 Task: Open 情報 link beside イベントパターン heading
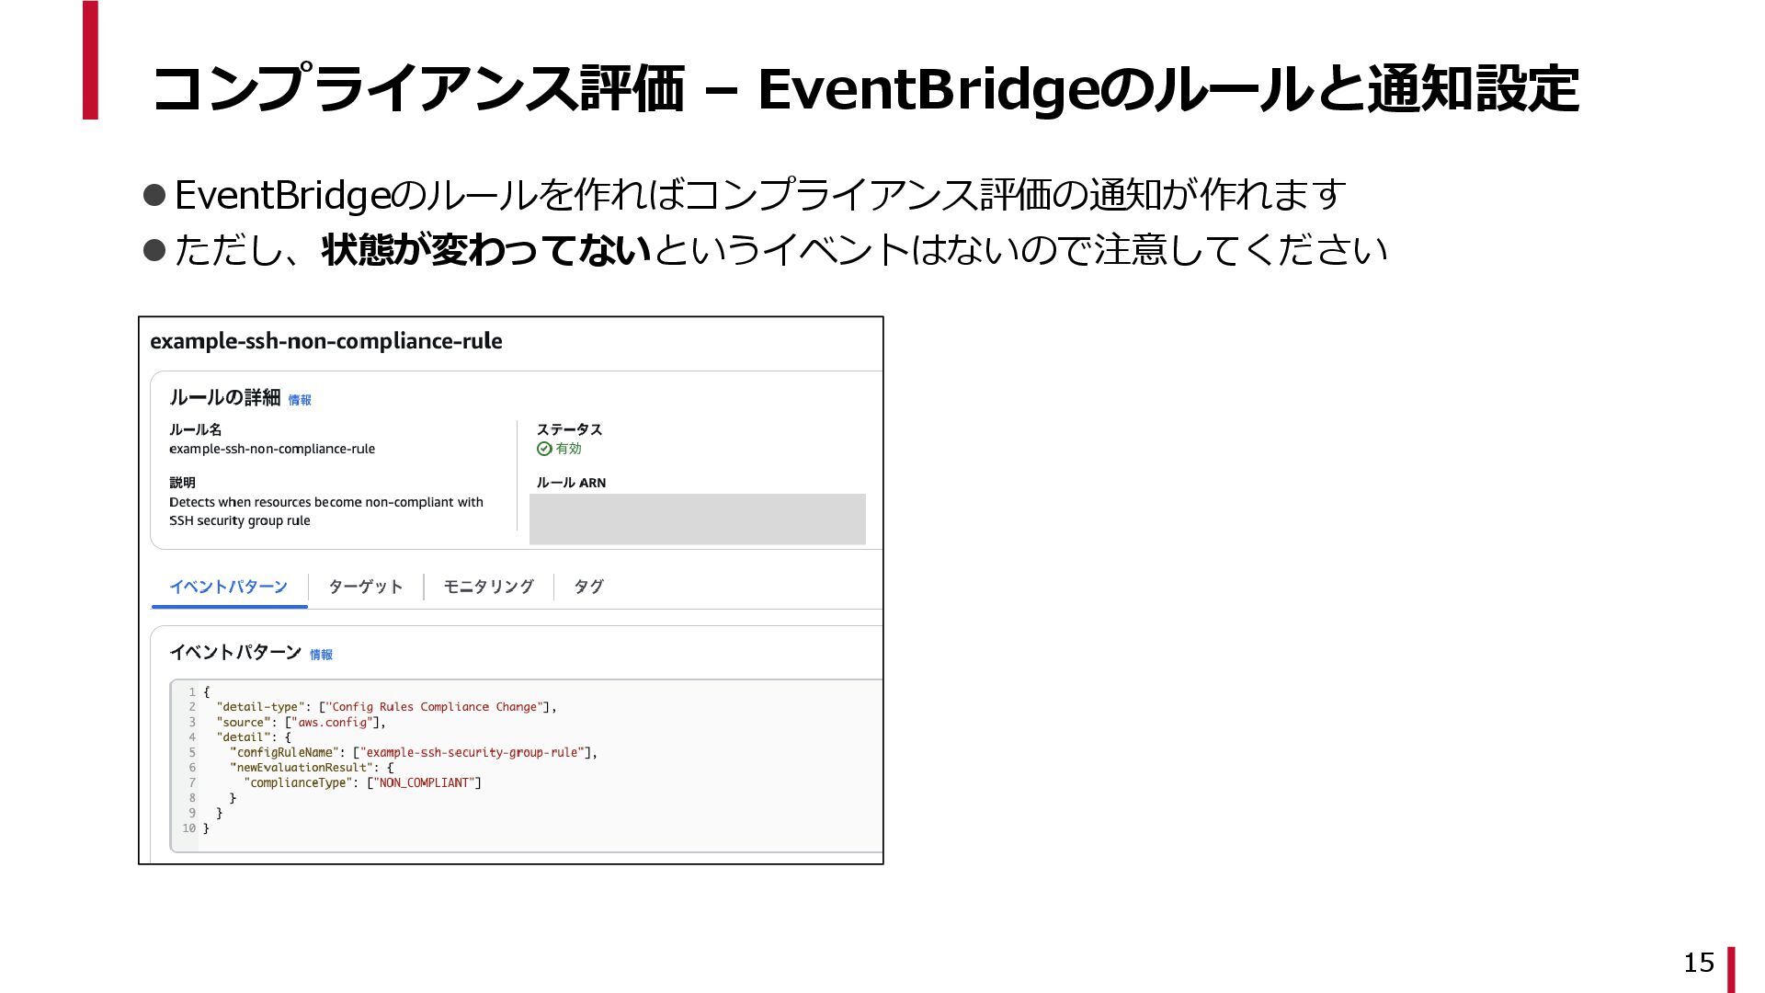click(321, 655)
